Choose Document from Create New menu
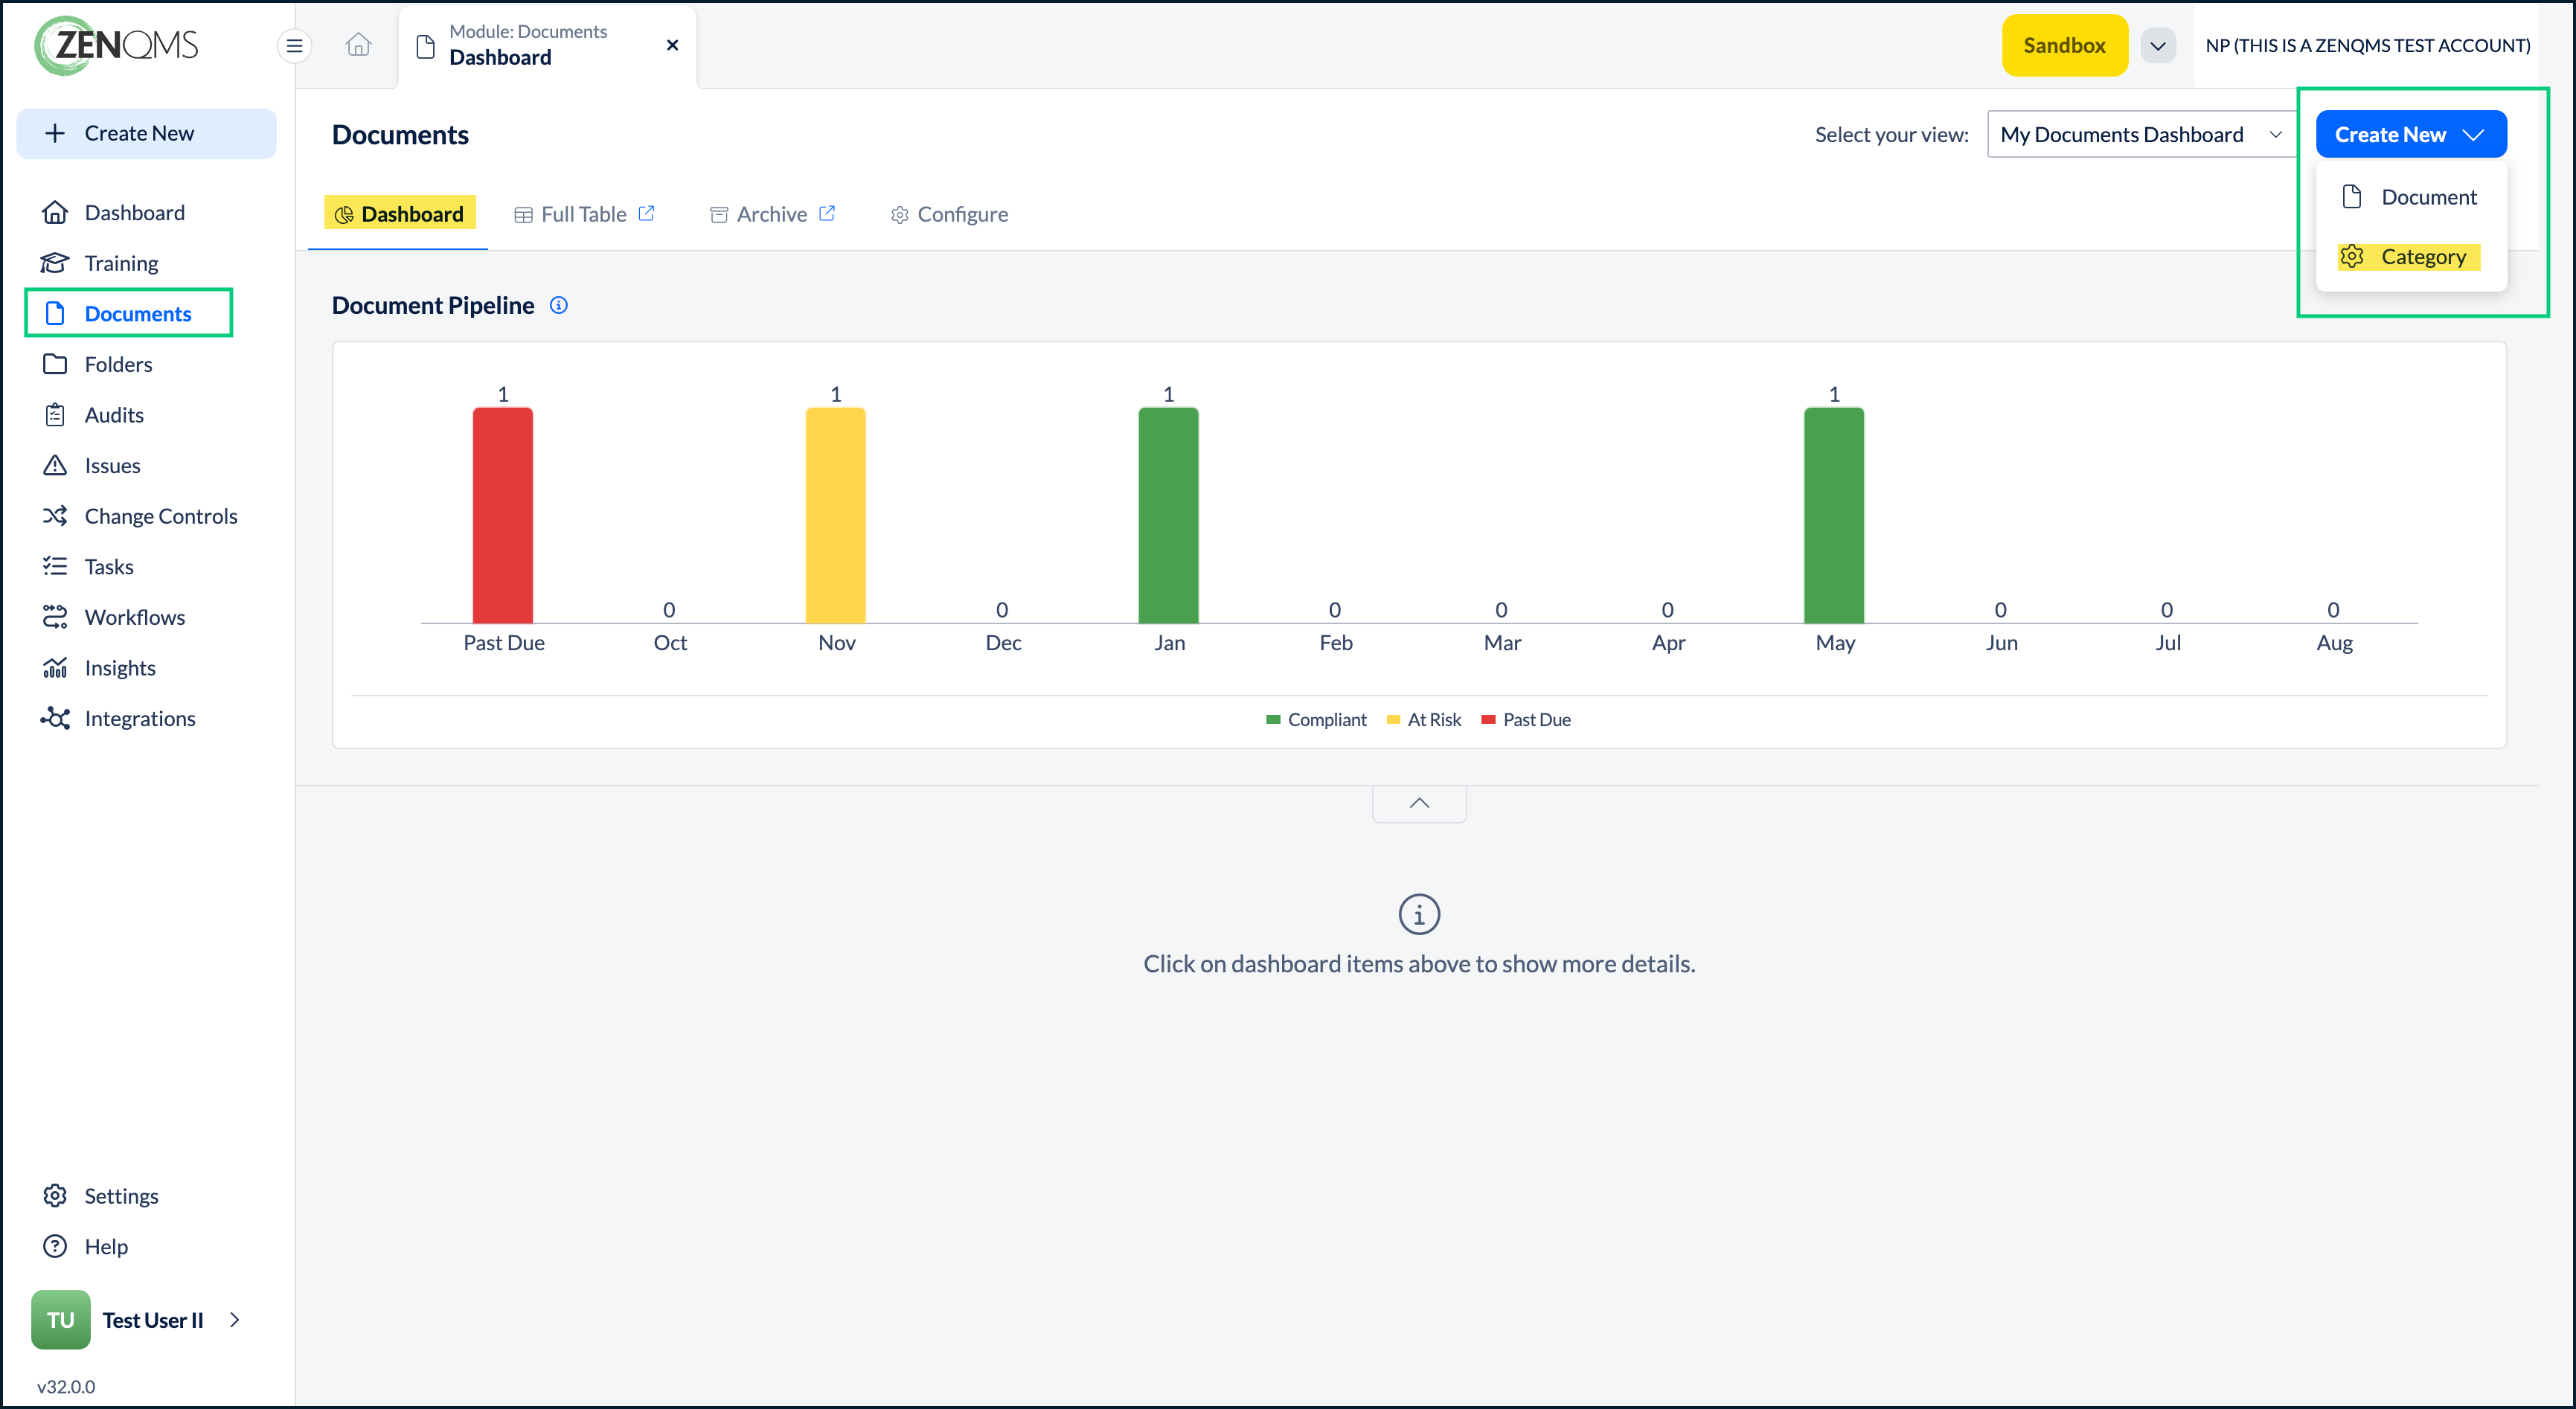 point(2410,197)
